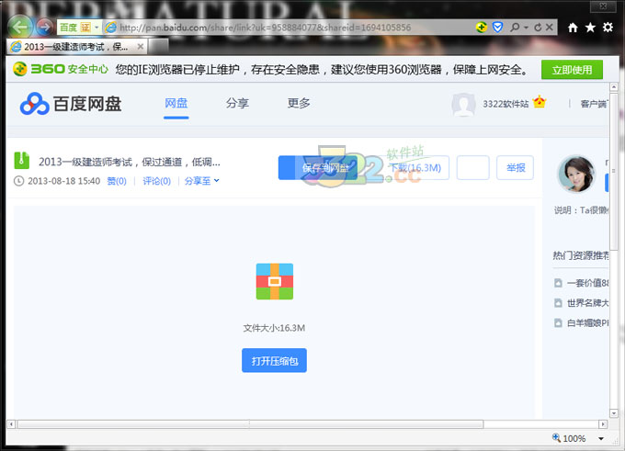This screenshot has height=451, width=625.
Task: Click the crown VIP badge icon
Action: click(x=539, y=102)
